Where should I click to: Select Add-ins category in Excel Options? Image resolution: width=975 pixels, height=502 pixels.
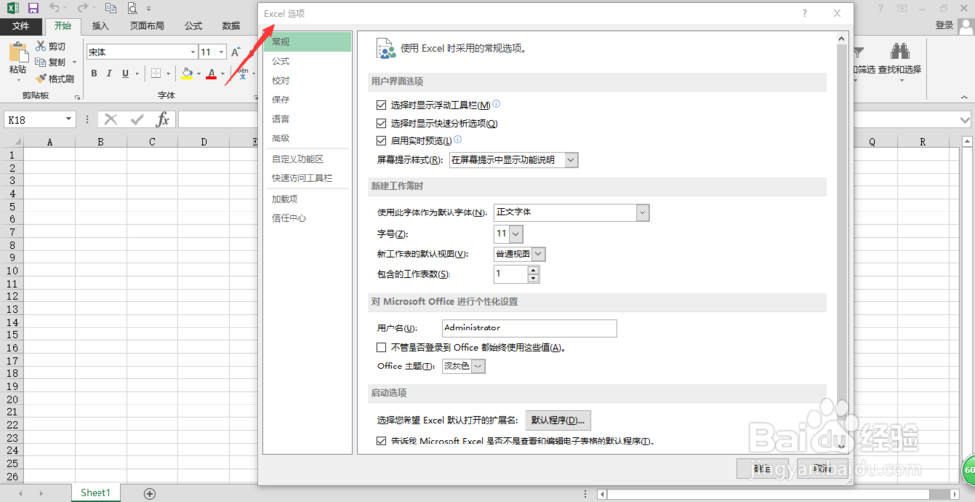[308, 199]
